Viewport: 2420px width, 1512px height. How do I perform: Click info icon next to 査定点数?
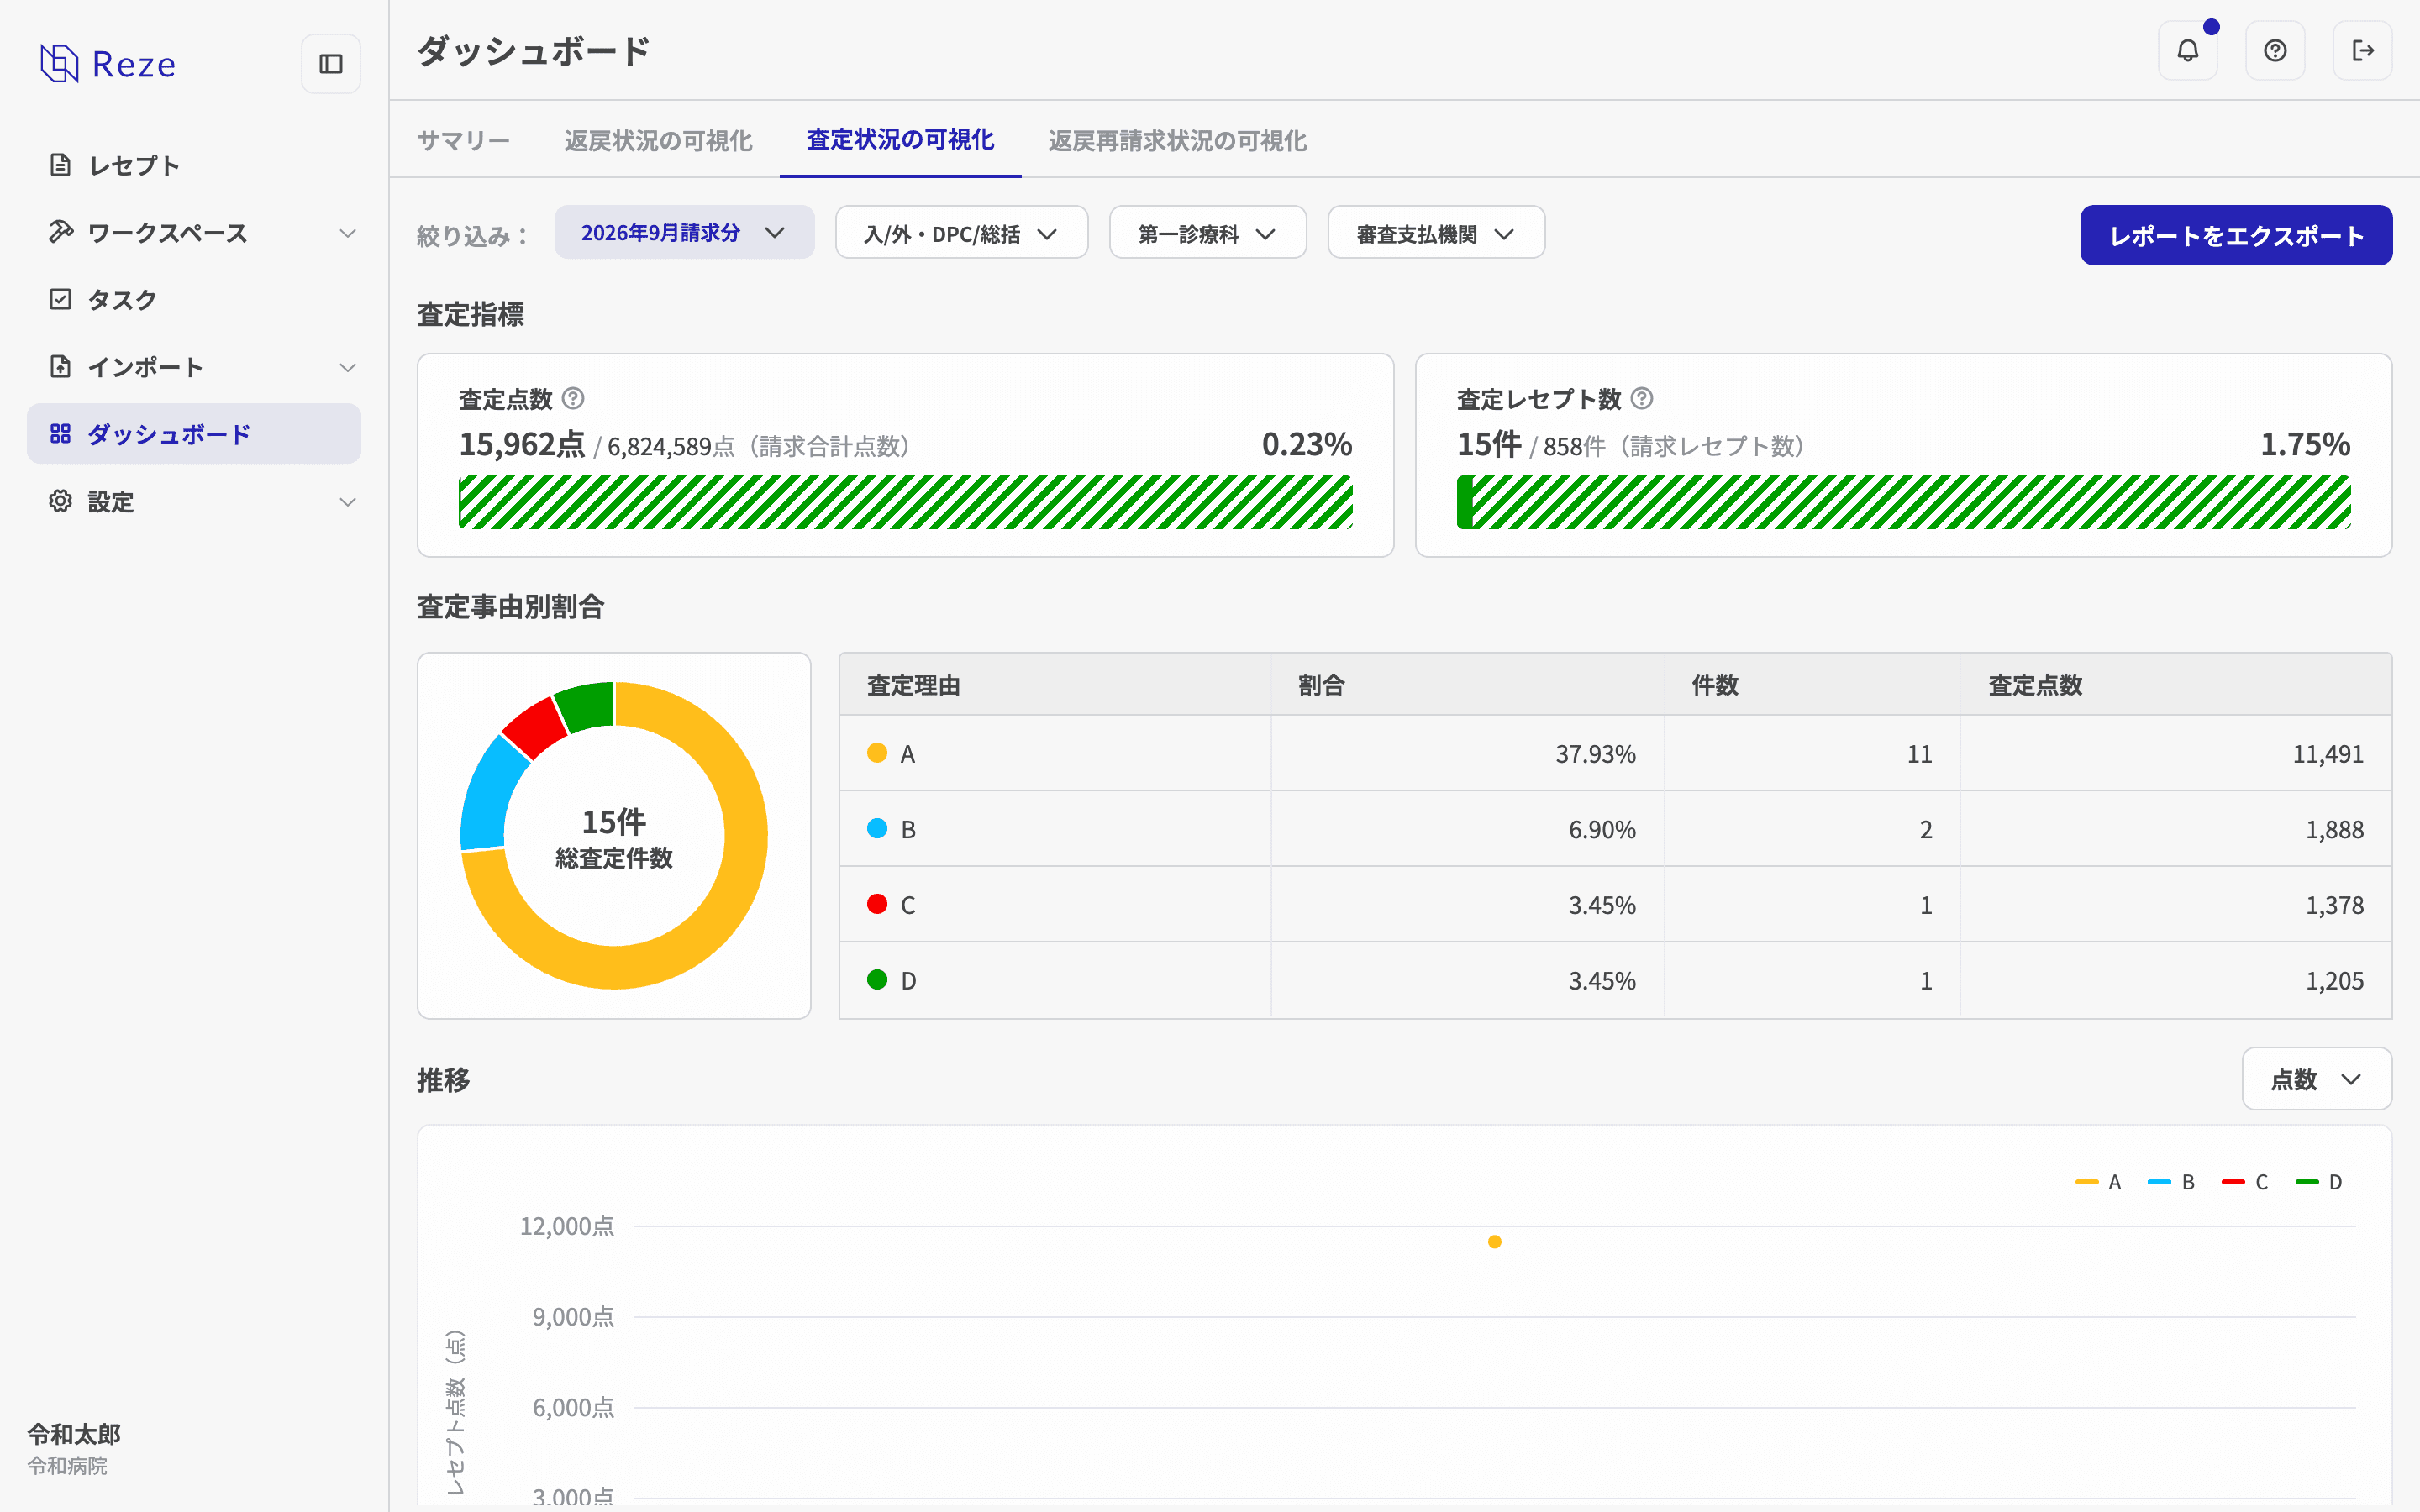click(573, 399)
